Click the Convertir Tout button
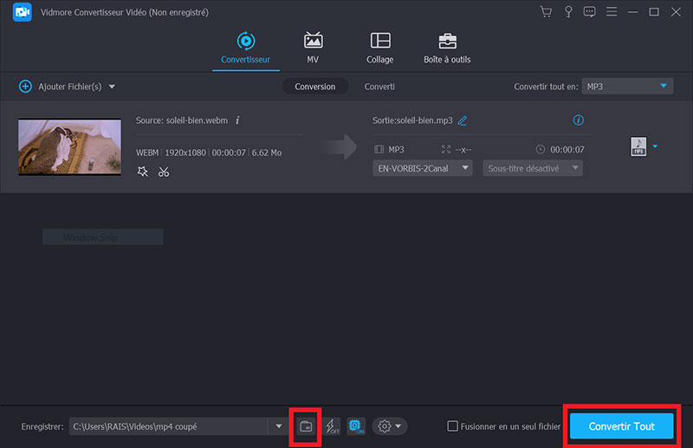The image size is (693, 448). pos(621,426)
